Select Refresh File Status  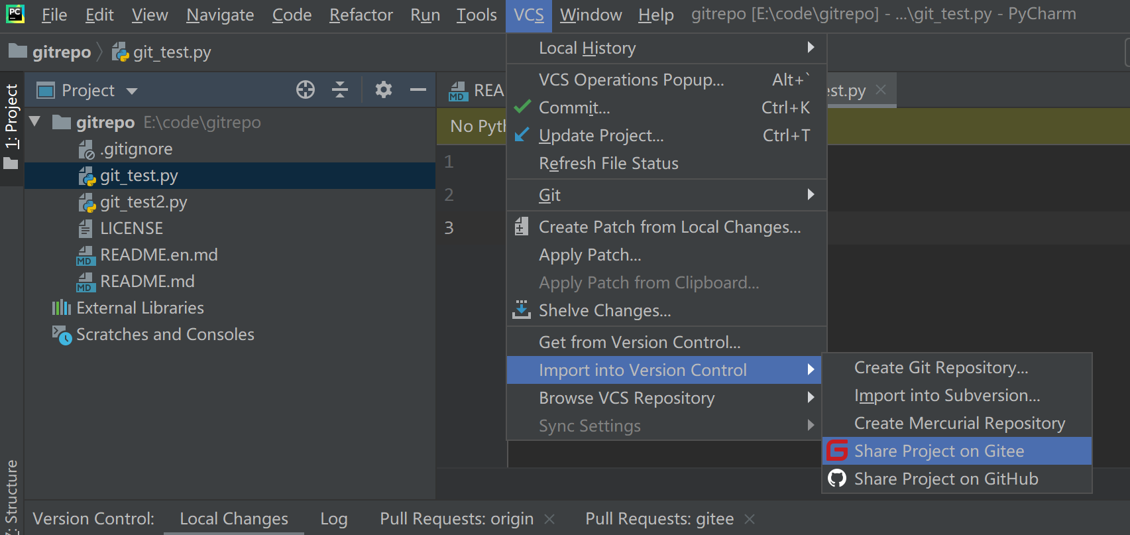click(x=666, y=163)
